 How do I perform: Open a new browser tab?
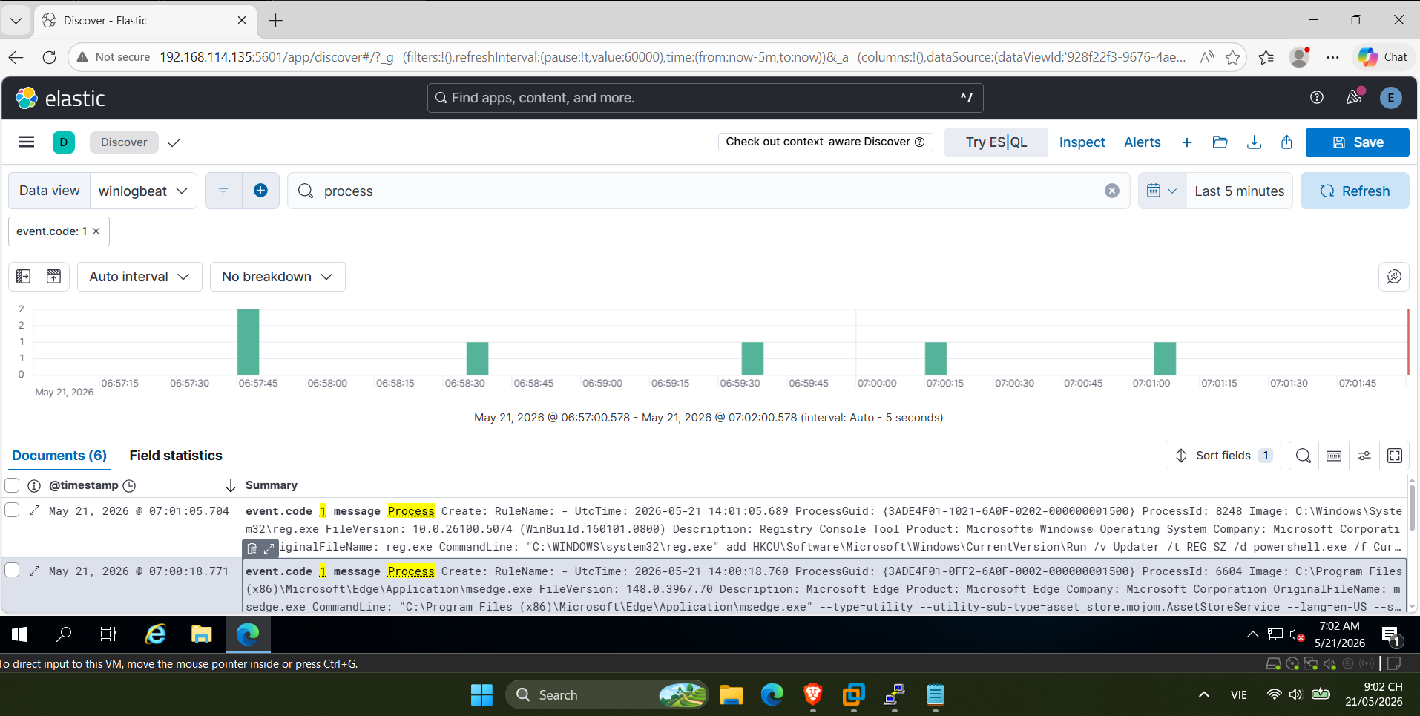[x=276, y=21]
